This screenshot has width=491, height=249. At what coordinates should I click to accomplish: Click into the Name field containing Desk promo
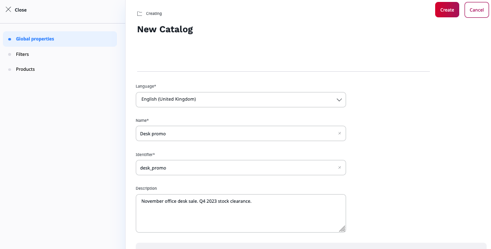(x=236, y=133)
